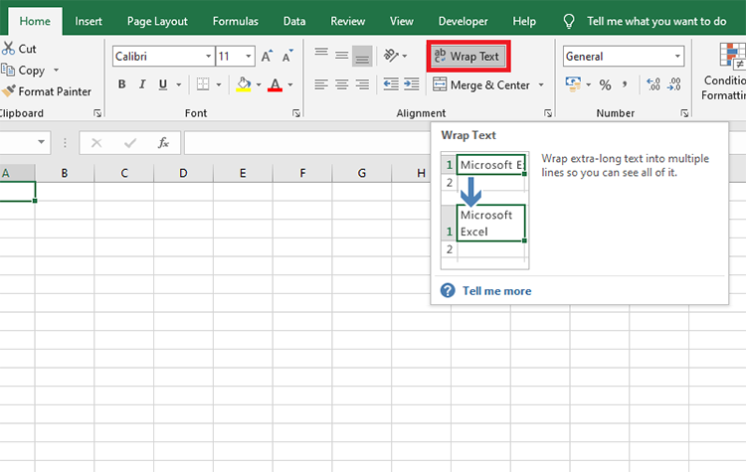
Task: Align cell text to the right
Action: point(362,84)
